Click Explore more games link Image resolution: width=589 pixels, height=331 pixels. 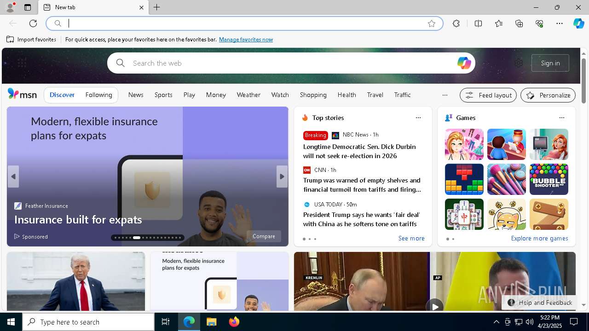coord(539,238)
